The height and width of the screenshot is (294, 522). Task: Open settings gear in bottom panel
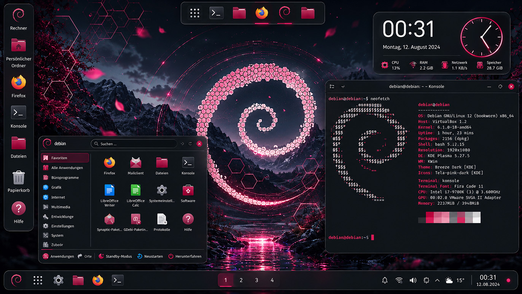point(58,280)
